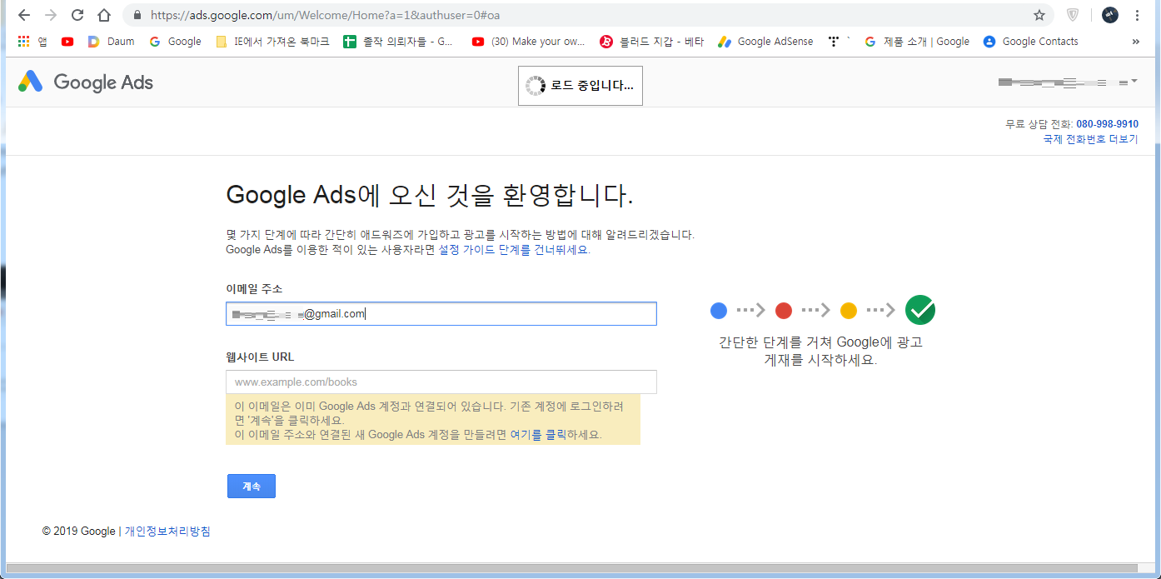The width and height of the screenshot is (1161, 579).
Task: Open the YouTube icon bookmark next to Apps
Action: (67, 42)
